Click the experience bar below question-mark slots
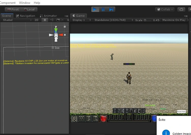The image size is (191, 135). click(129, 121)
